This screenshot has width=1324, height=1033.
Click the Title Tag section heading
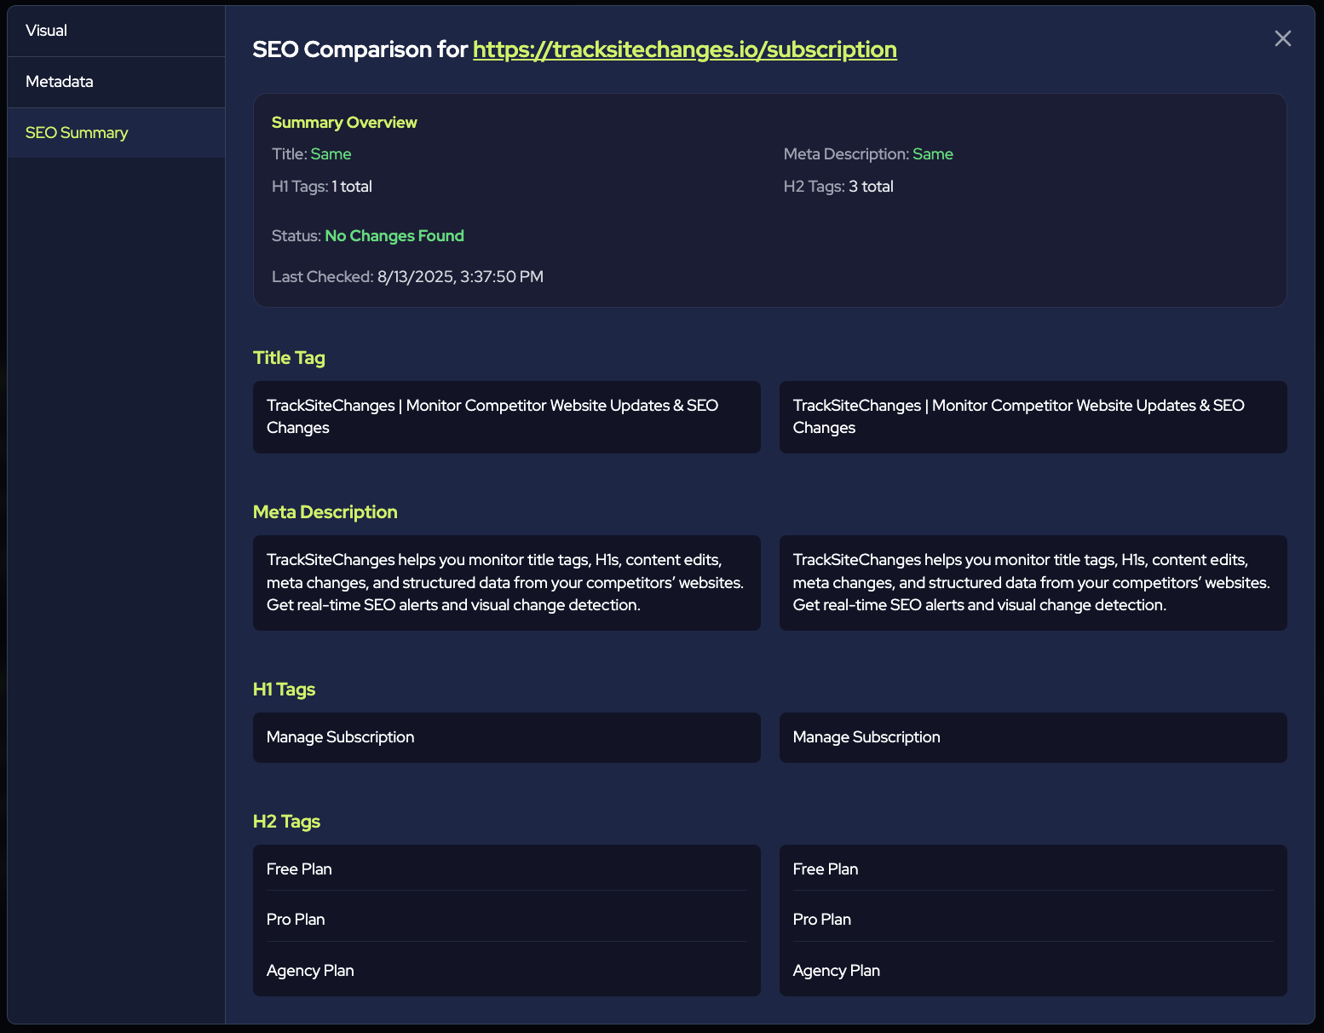[x=289, y=358]
